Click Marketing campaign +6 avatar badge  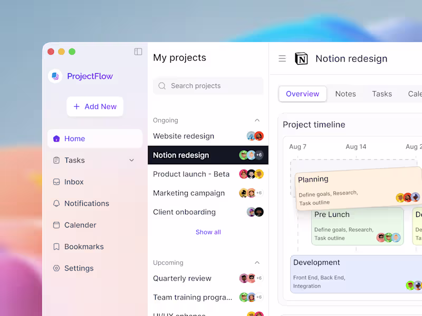[259, 193]
